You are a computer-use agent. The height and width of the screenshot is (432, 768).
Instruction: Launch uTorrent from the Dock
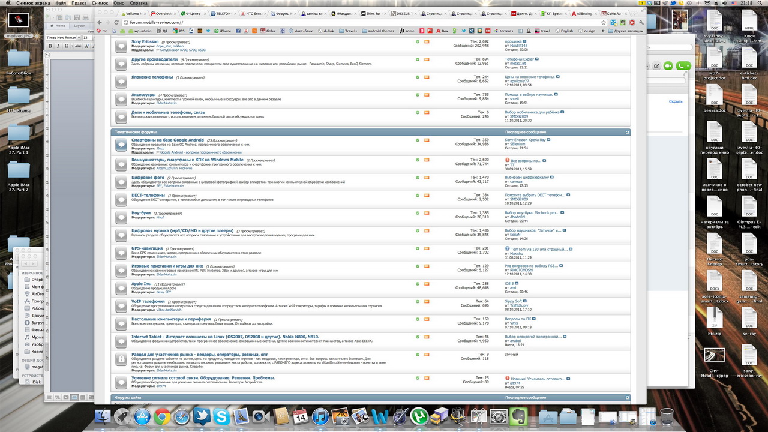[x=419, y=416]
